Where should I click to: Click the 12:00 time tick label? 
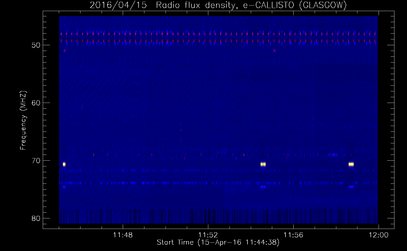pyautogui.click(x=379, y=235)
